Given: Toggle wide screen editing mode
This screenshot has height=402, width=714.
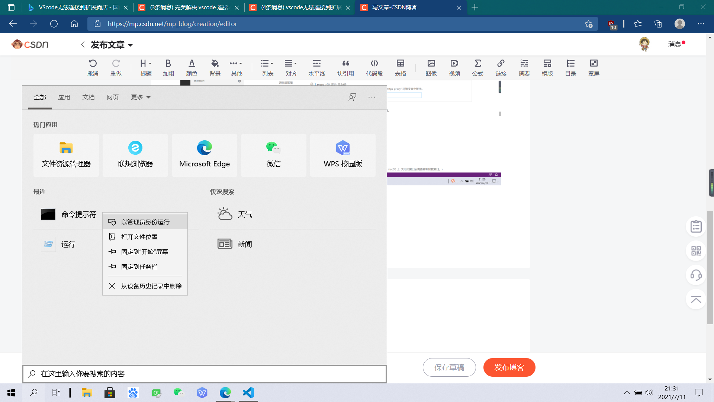Looking at the screenshot, I should pyautogui.click(x=594, y=67).
